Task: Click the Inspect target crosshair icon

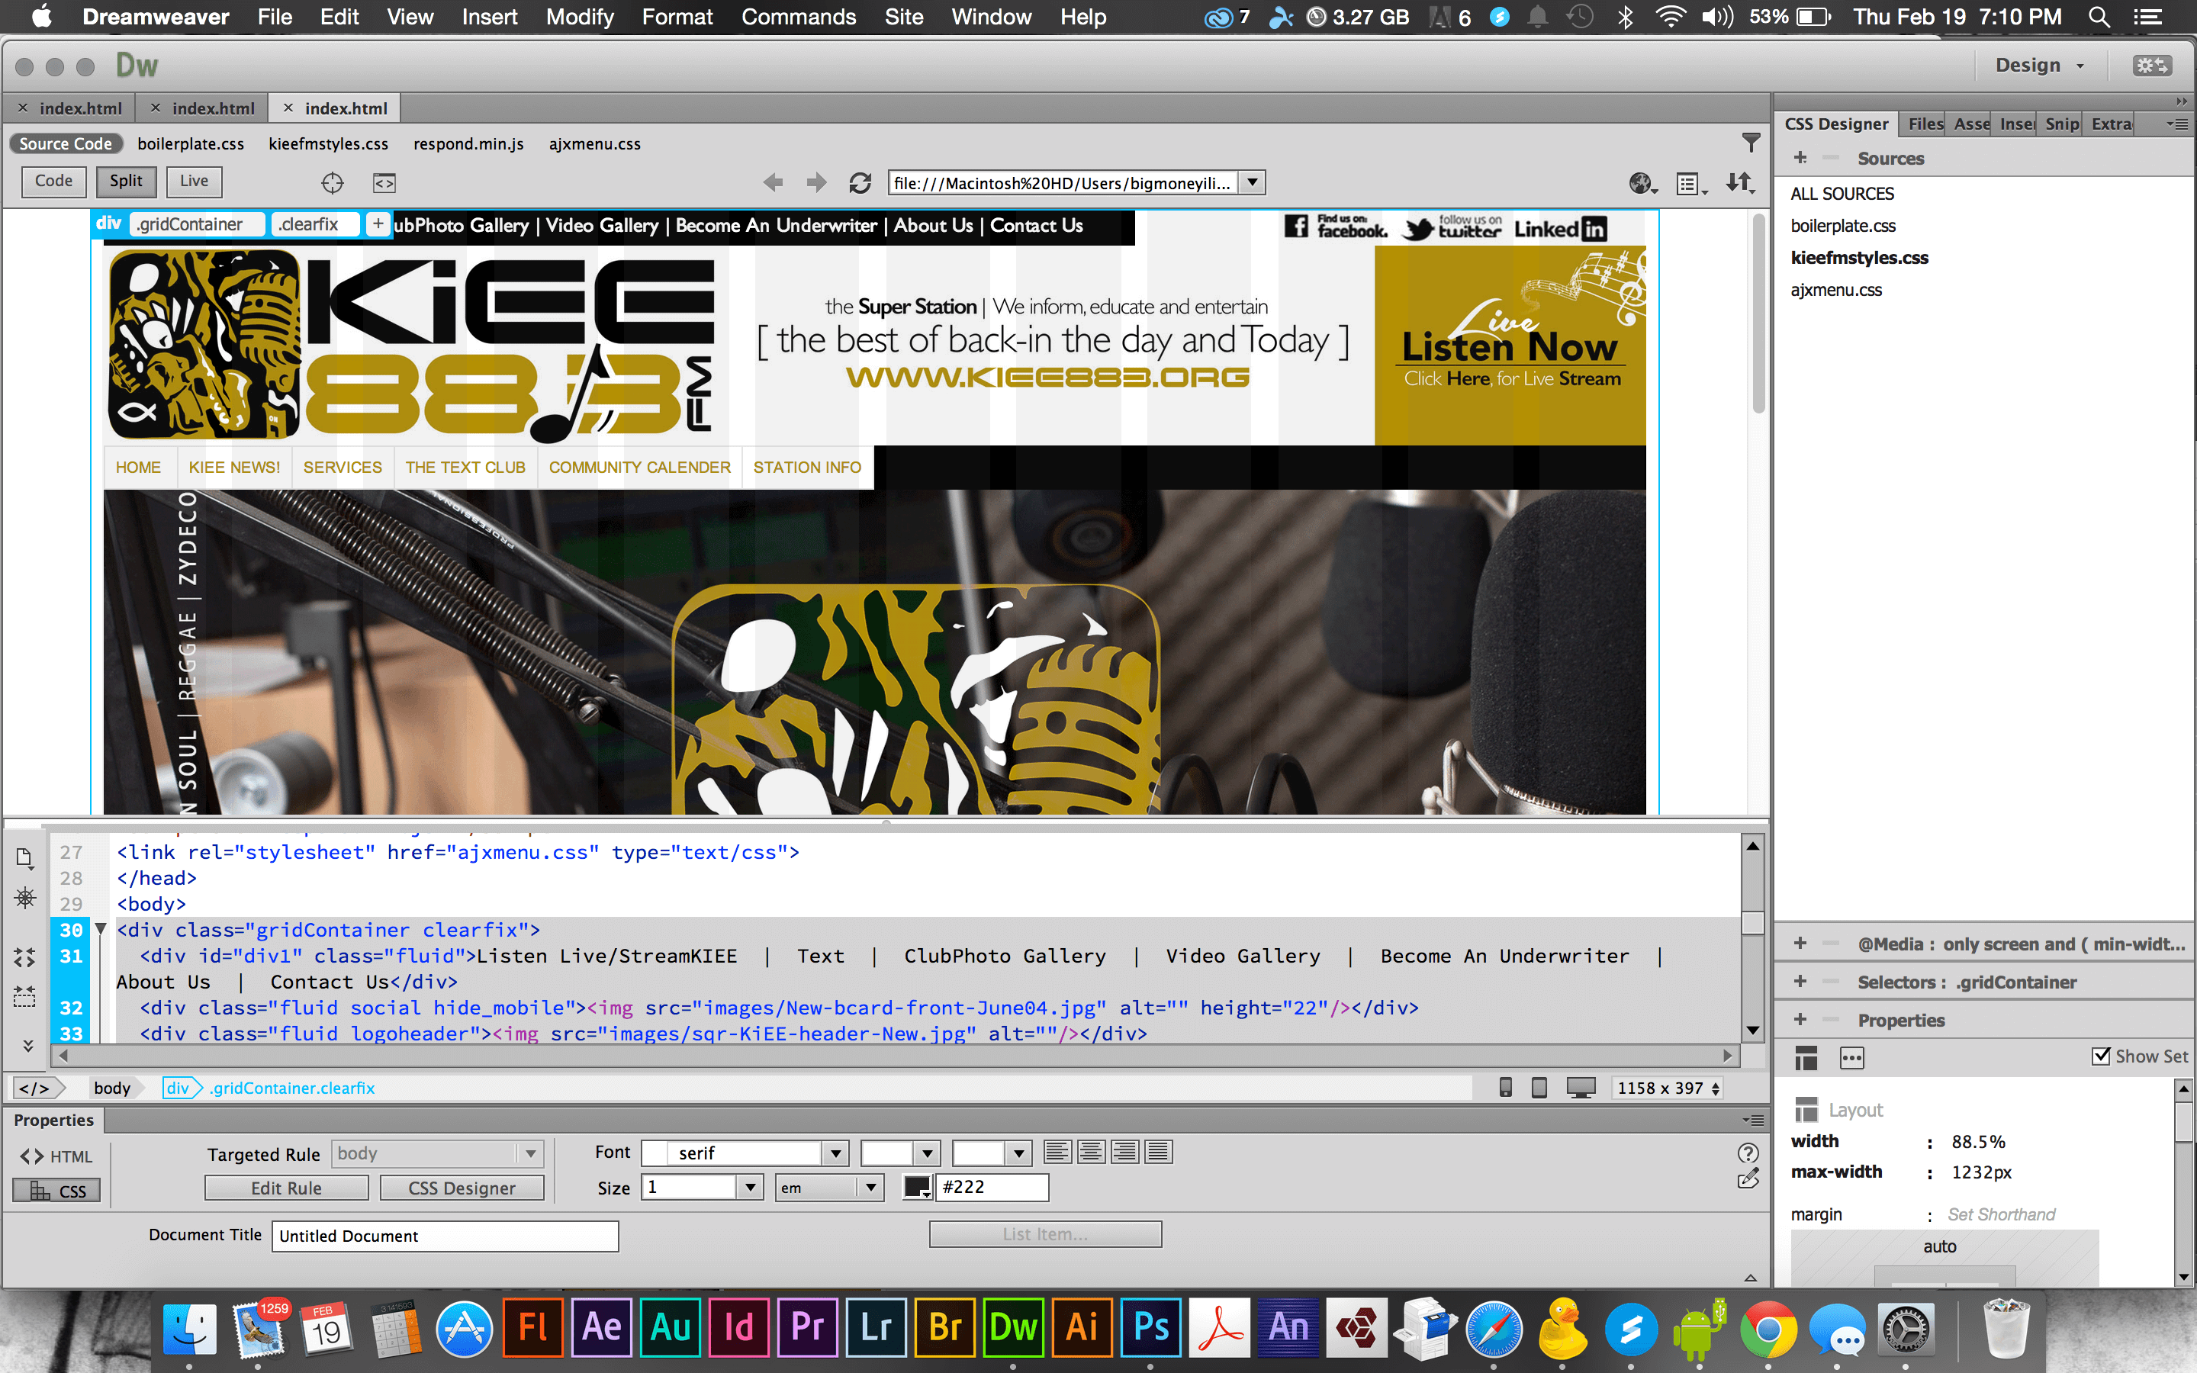Action: click(x=333, y=183)
